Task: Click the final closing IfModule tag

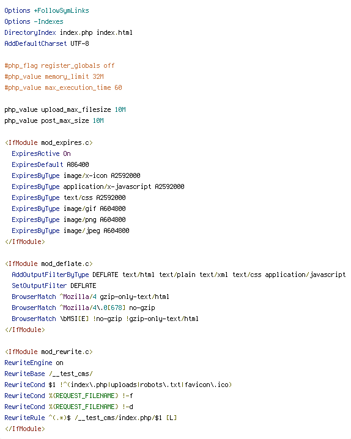Action: pos(25,429)
